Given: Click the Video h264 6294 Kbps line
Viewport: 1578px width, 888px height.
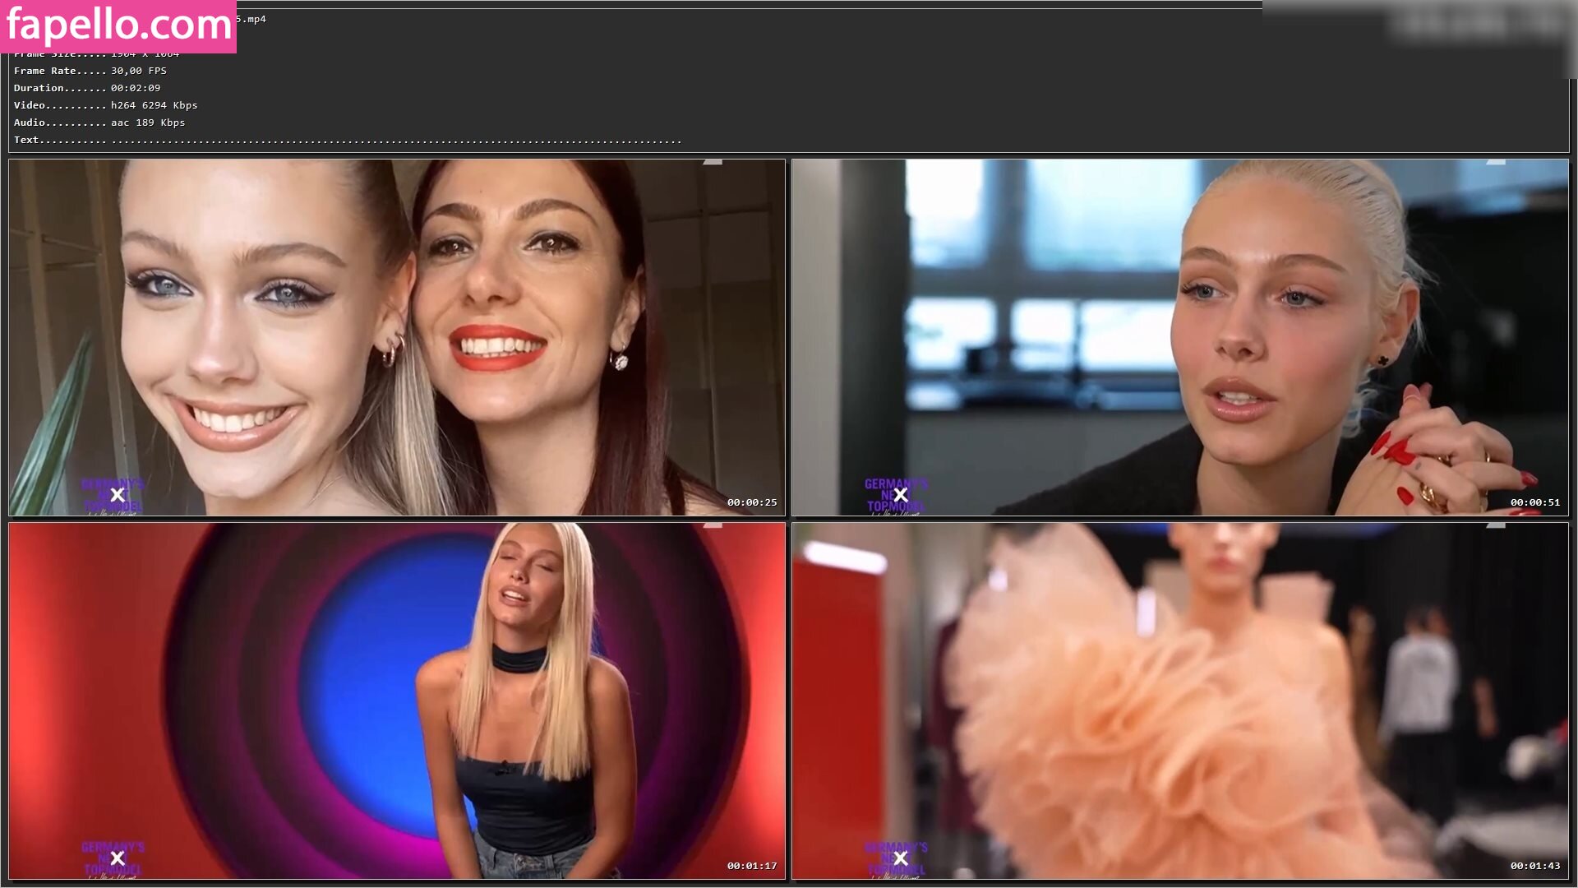Looking at the screenshot, I should pyautogui.click(x=105, y=105).
